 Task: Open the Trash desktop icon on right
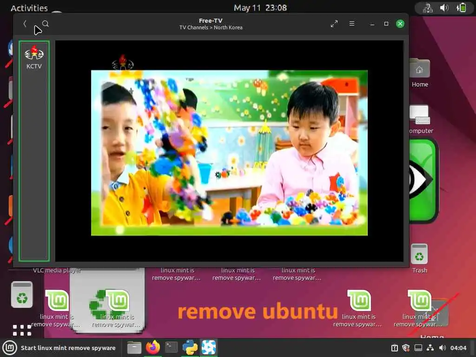pyautogui.click(x=420, y=258)
